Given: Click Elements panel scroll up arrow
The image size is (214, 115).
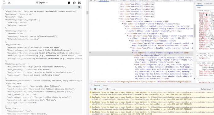Looking at the screenshot, I should [x=194, y=3].
